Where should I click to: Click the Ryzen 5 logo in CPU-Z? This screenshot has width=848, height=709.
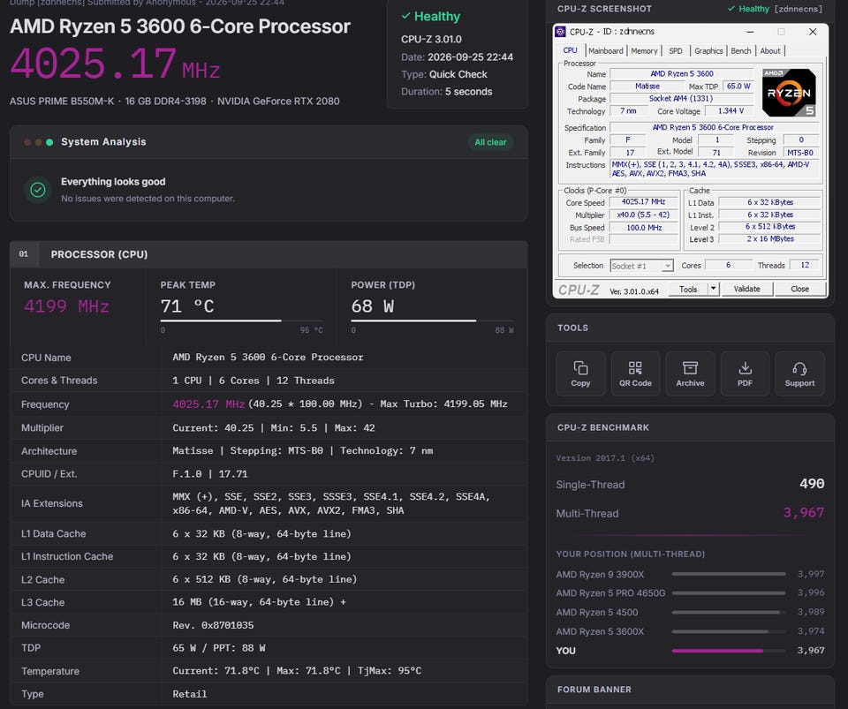789,93
